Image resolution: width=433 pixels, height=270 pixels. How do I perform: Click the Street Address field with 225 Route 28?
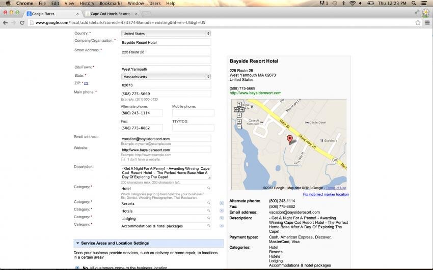[166, 52]
